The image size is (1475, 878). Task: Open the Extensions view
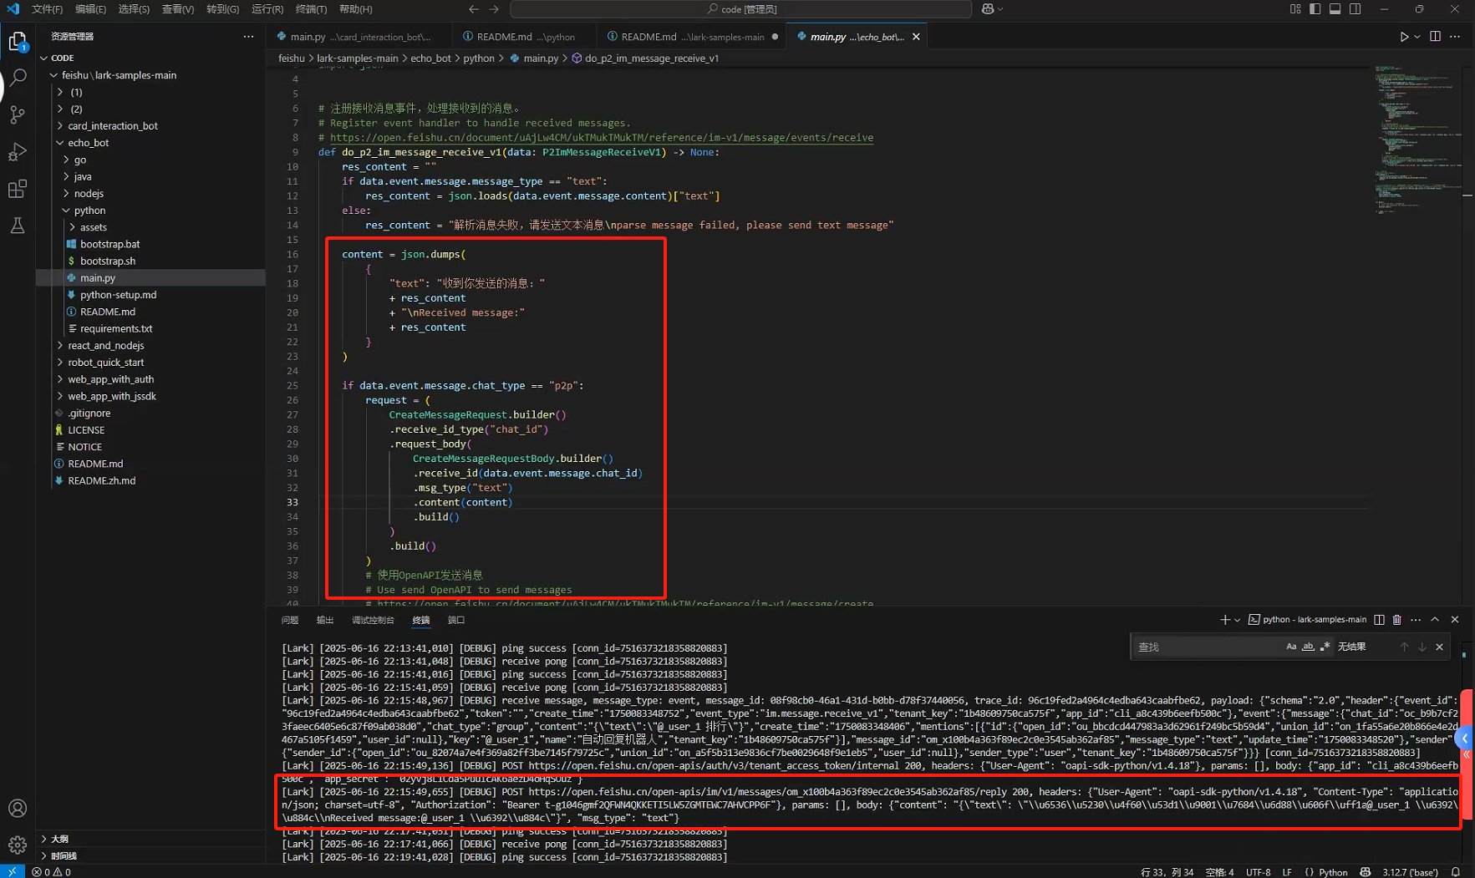(18, 189)
